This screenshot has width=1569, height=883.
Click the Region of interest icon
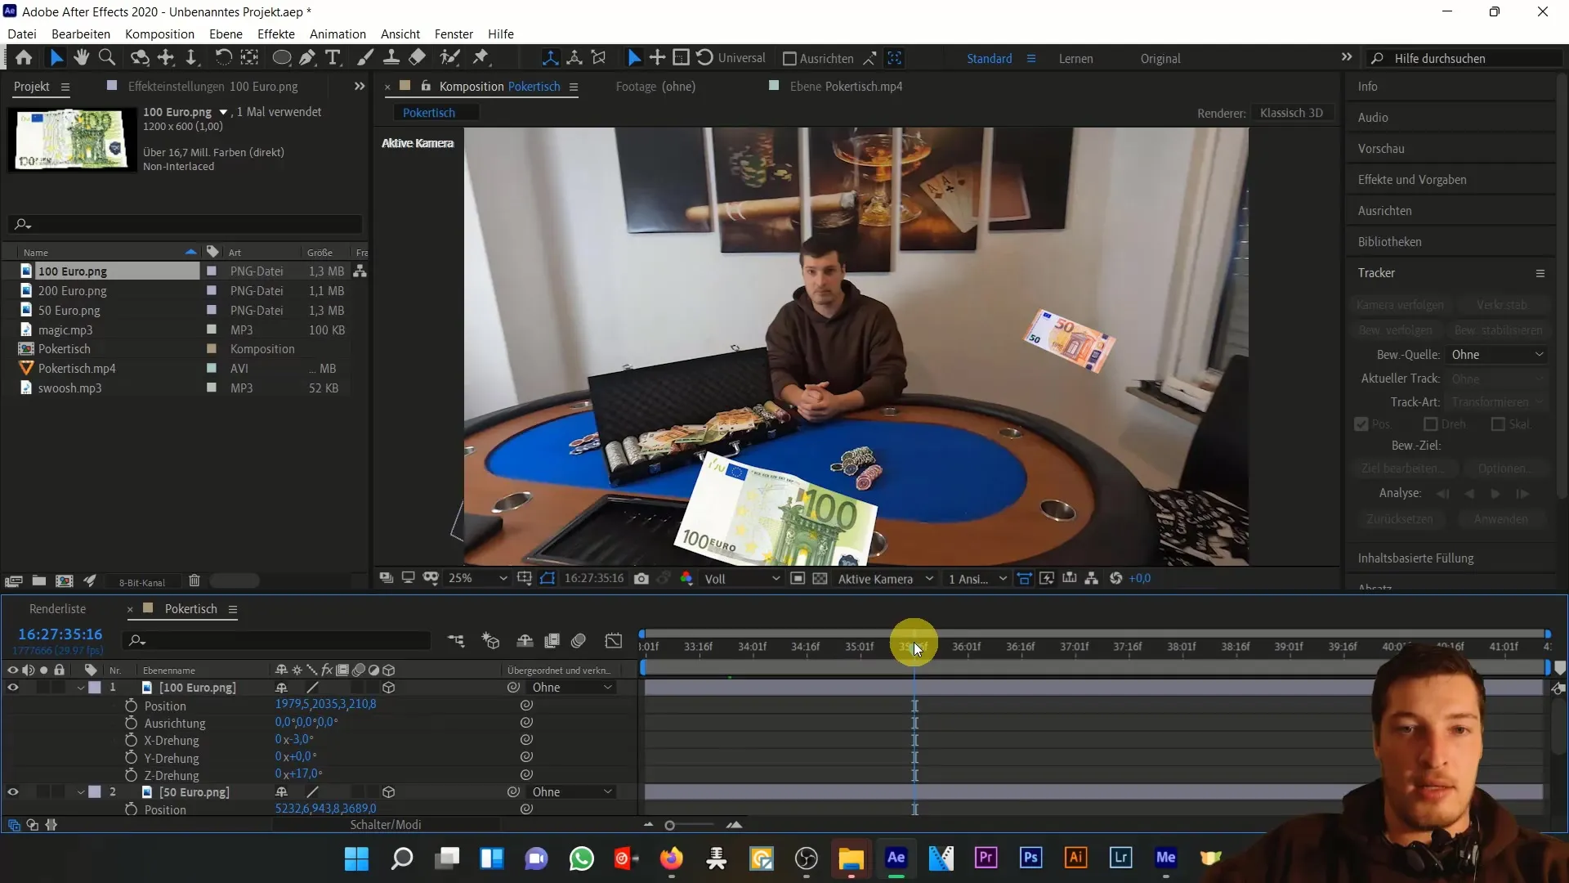coord(798,579)
